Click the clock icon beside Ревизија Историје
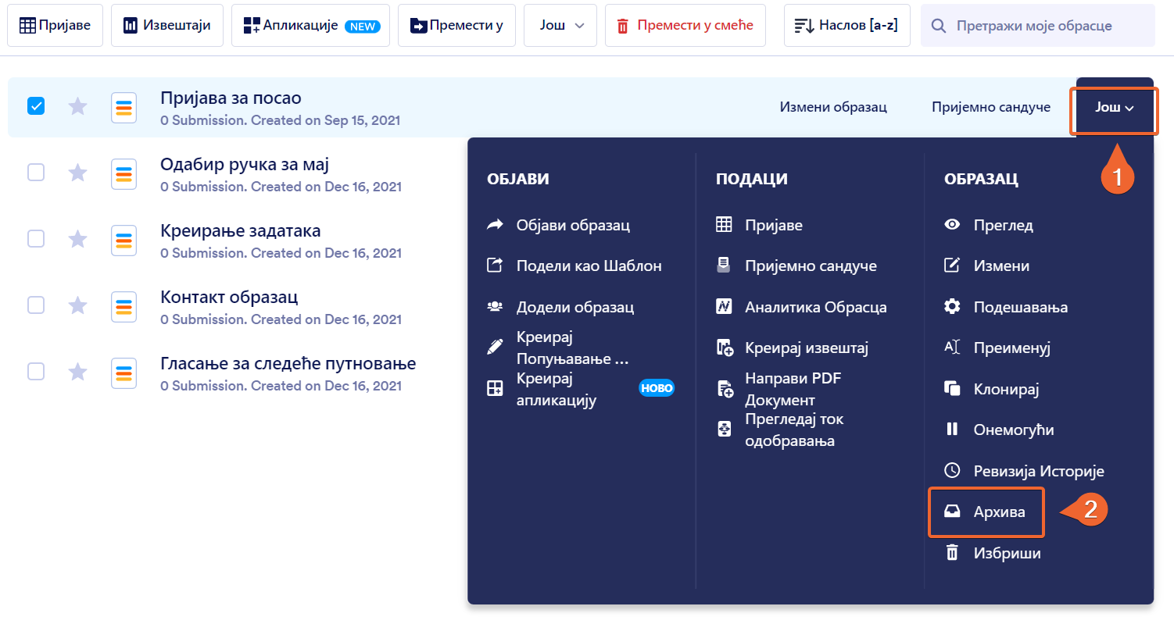Viewport: 1174px width, 624px height. (x=952, y=470)
